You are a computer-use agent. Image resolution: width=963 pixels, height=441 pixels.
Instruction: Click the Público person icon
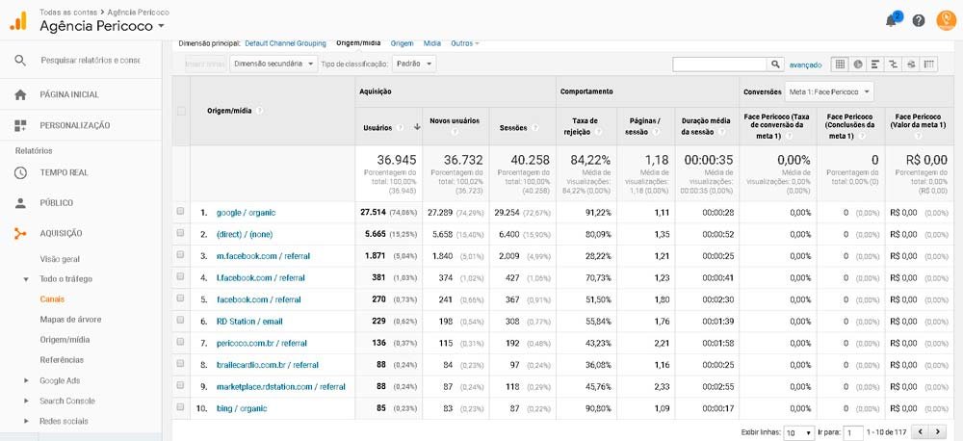20,203
